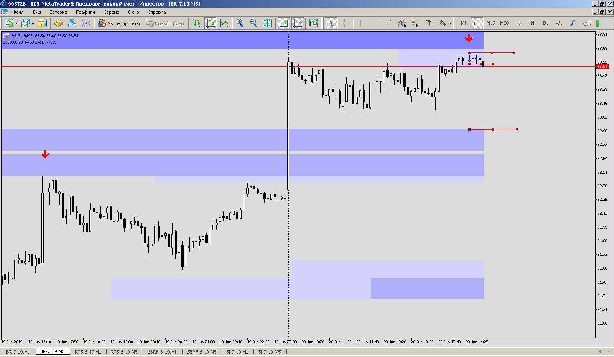Set timeframe to D1
This screenshot has height=357, width=614.
(545, 23)
